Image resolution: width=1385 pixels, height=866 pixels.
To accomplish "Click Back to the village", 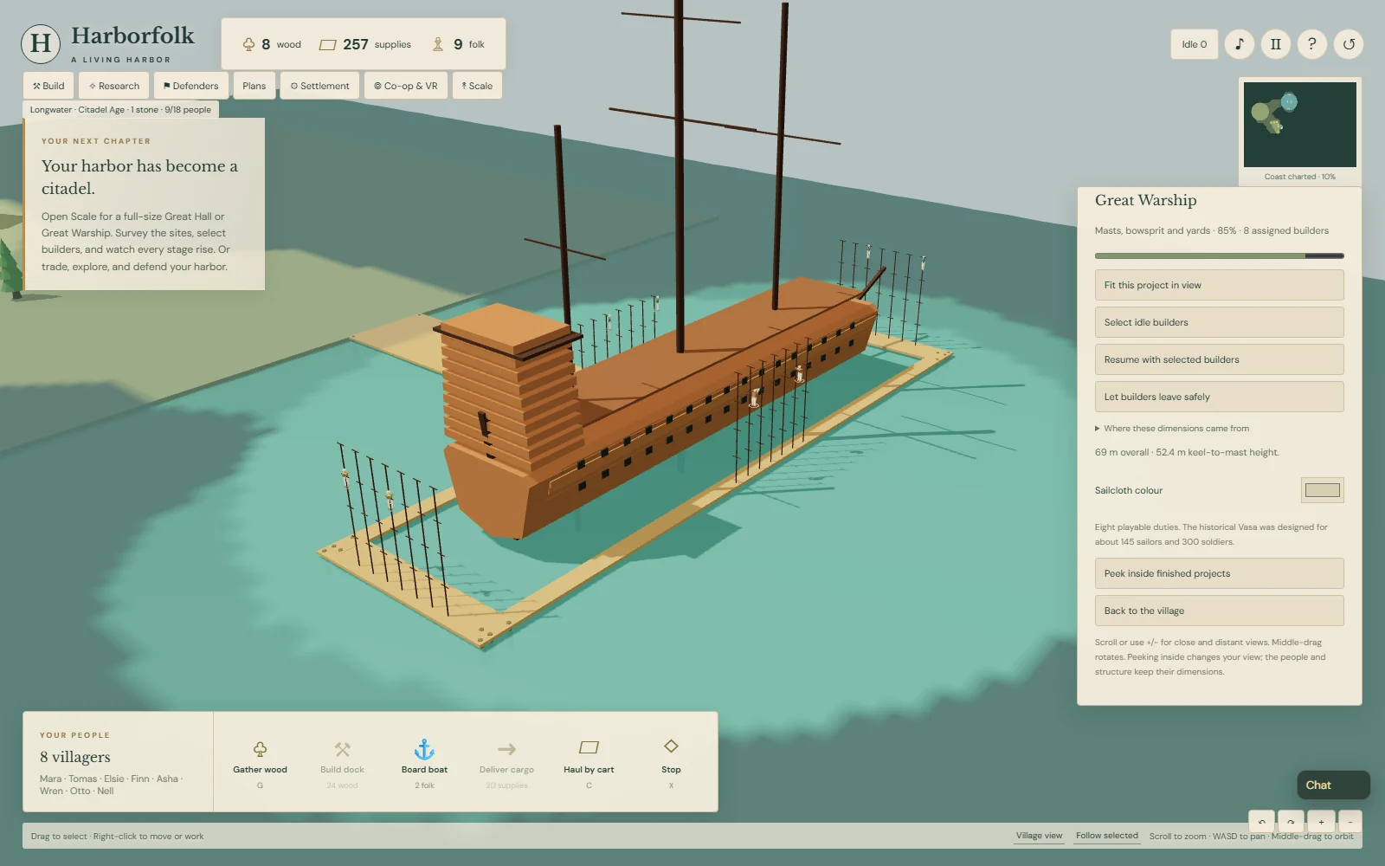I will point(1219,611).
